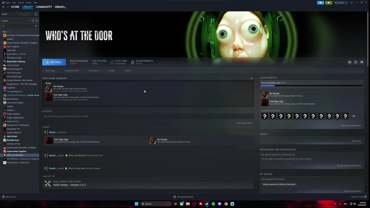Open Patch Notes wrench icon
Image resolution: width=370 pixels, height=208 pixels.
pyautogui.click(x=48, y=183)
